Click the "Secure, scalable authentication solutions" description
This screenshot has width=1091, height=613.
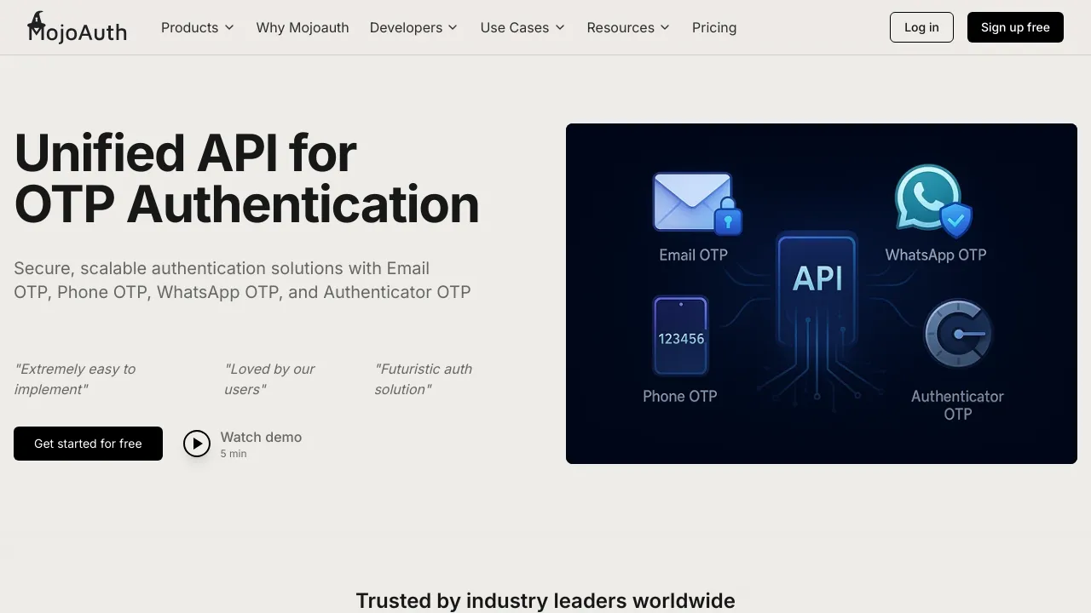click(x=242, y=280)
